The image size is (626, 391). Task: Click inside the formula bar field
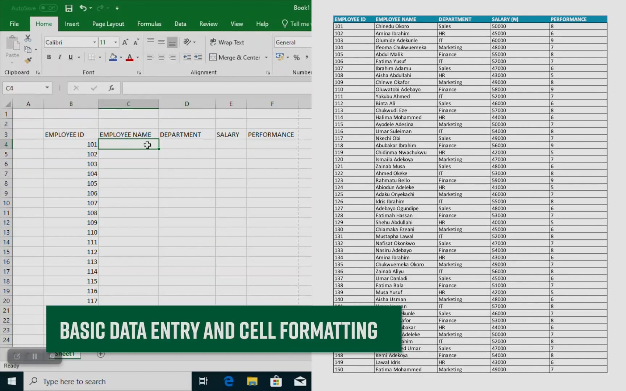217,88
